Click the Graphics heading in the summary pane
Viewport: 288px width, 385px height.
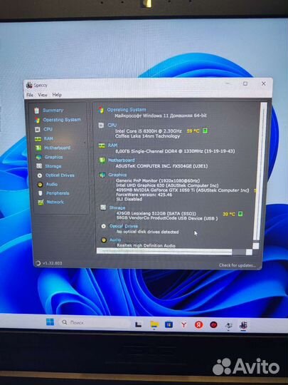(117, 175)
